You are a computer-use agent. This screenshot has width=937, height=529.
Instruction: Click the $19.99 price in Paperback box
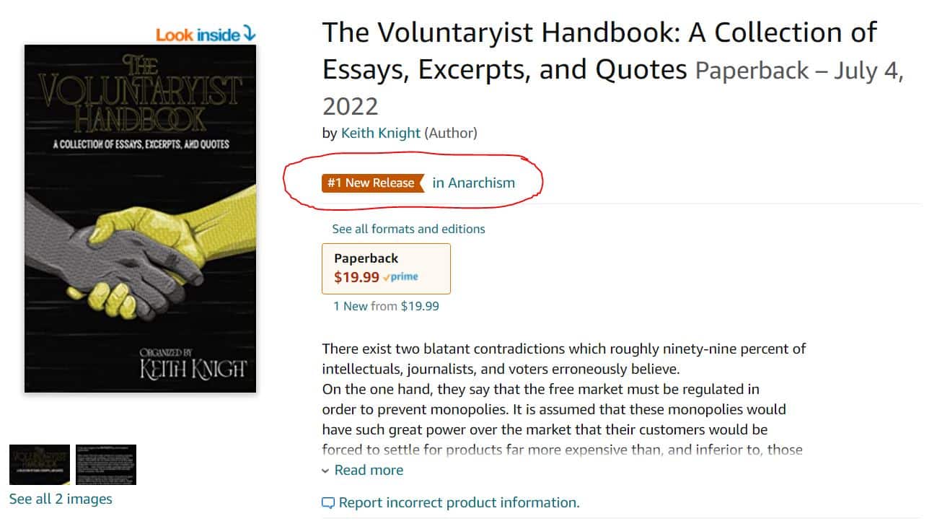click(x=356, y=277)
